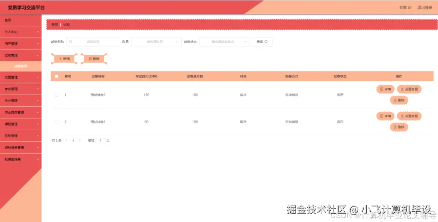Click the 共 2 条 total count text
Screen dimensions: 438x222
point(57,141)
